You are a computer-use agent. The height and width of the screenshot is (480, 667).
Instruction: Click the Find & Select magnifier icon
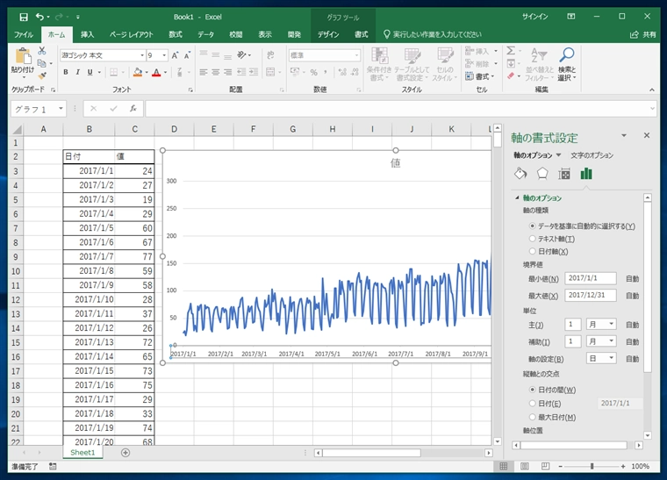click(x=567, y=56)
